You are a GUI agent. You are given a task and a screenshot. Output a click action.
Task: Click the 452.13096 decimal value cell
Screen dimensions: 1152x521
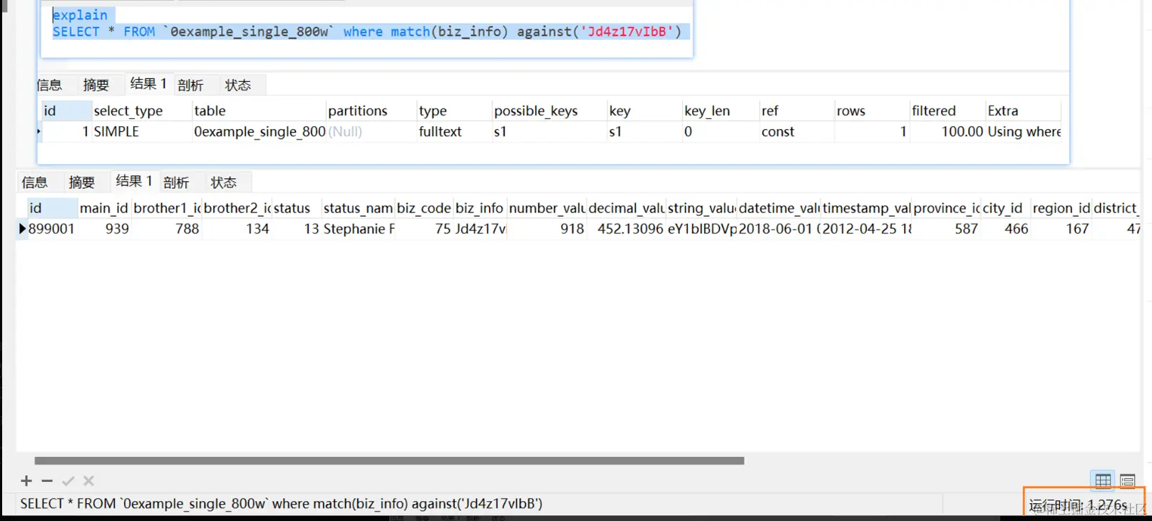pos(627,229)
